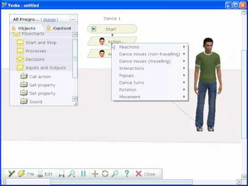Viewport: 248px width, 186px height.
Task: Click the play icon in Start block
Action: point(94,29)
